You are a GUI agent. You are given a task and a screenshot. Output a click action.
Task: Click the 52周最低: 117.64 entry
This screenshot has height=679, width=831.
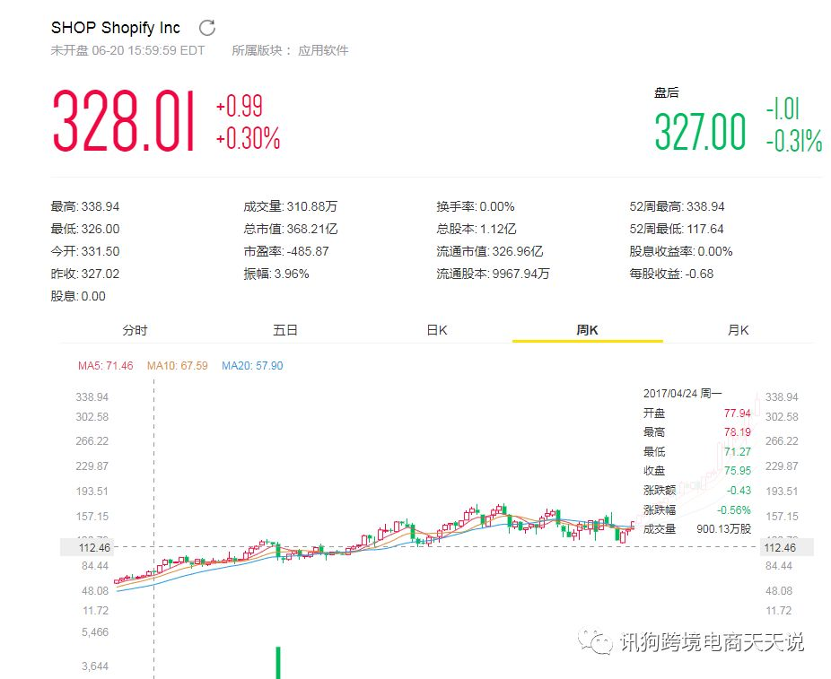(677, 229)
